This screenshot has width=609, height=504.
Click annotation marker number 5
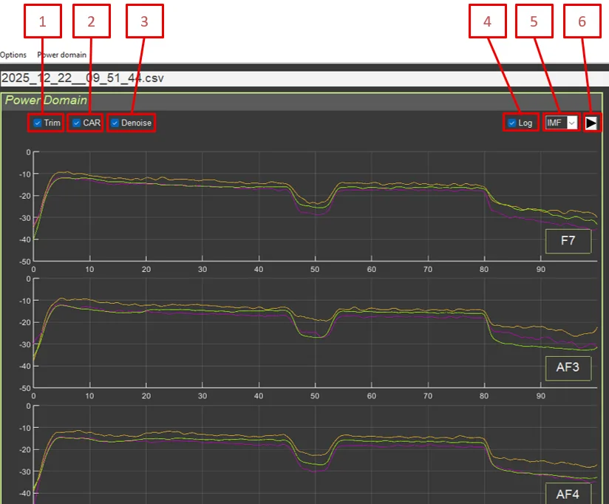coord(534,21)
